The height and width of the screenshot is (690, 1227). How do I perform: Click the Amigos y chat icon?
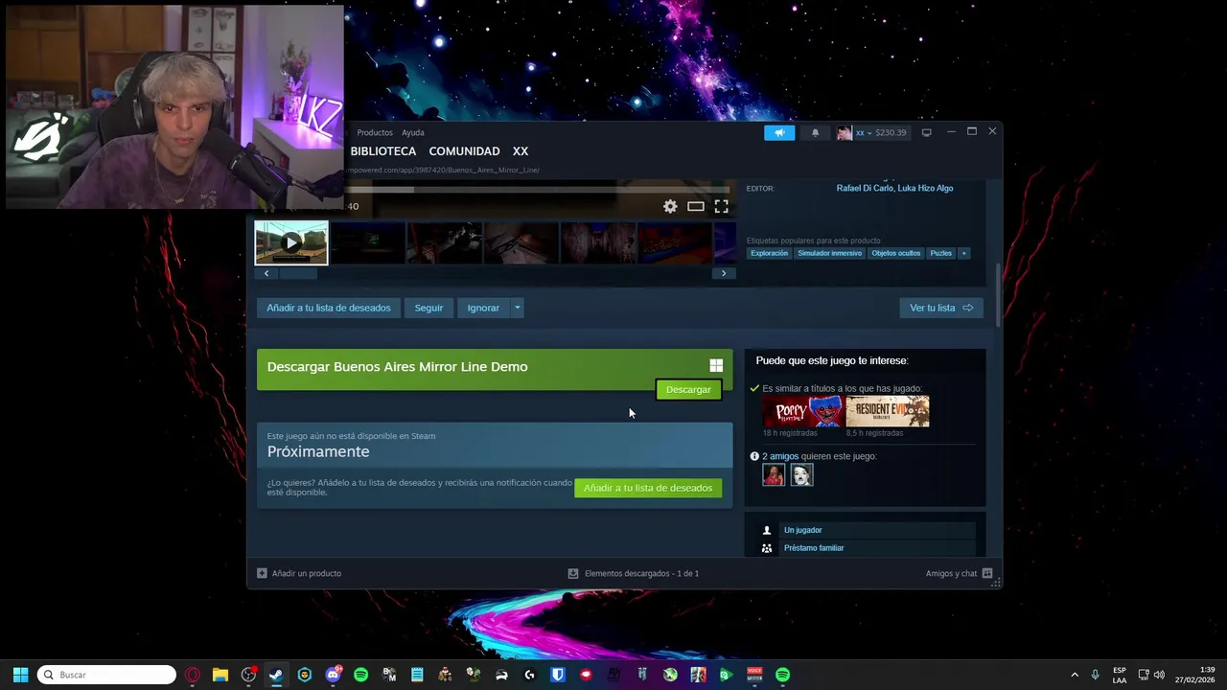[x=987, y=573]
